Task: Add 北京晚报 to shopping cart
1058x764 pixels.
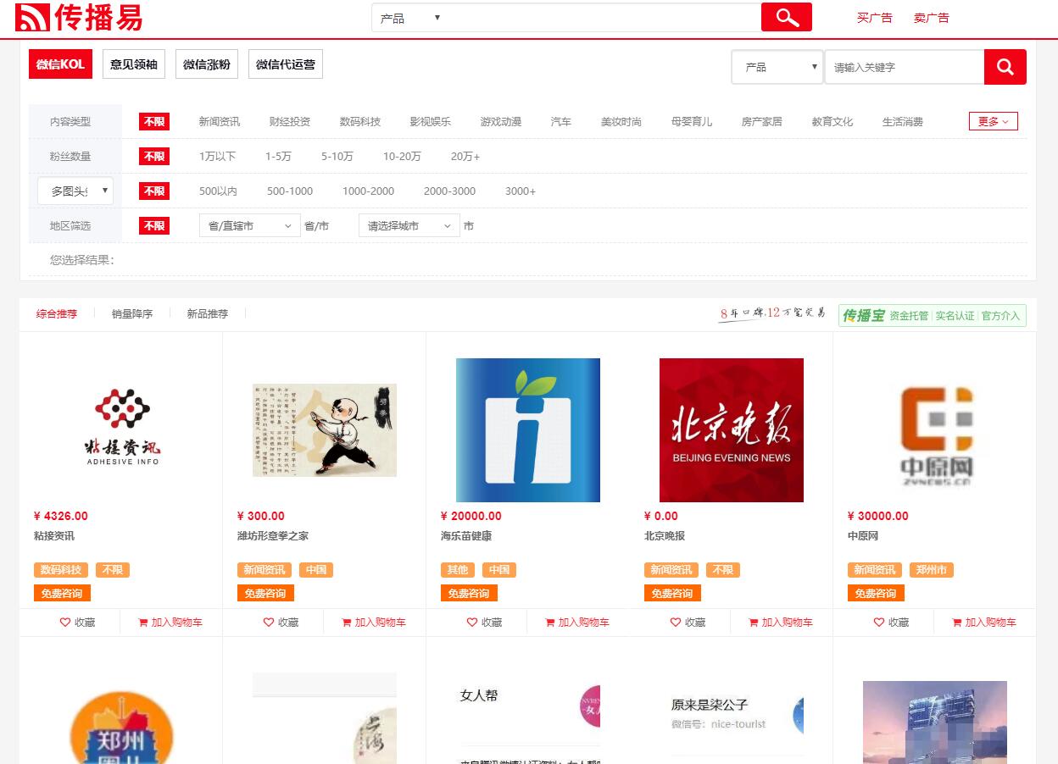Action: click(x=781, y=623)
